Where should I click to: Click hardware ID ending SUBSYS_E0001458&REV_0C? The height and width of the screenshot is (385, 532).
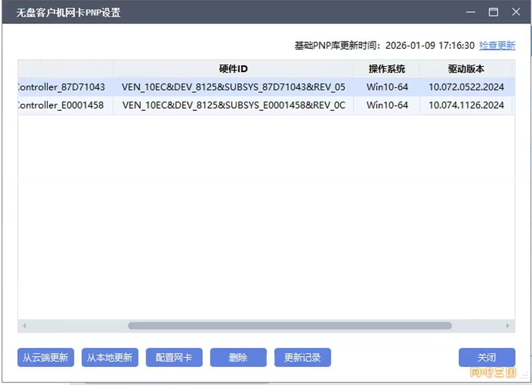coord(234,105)
